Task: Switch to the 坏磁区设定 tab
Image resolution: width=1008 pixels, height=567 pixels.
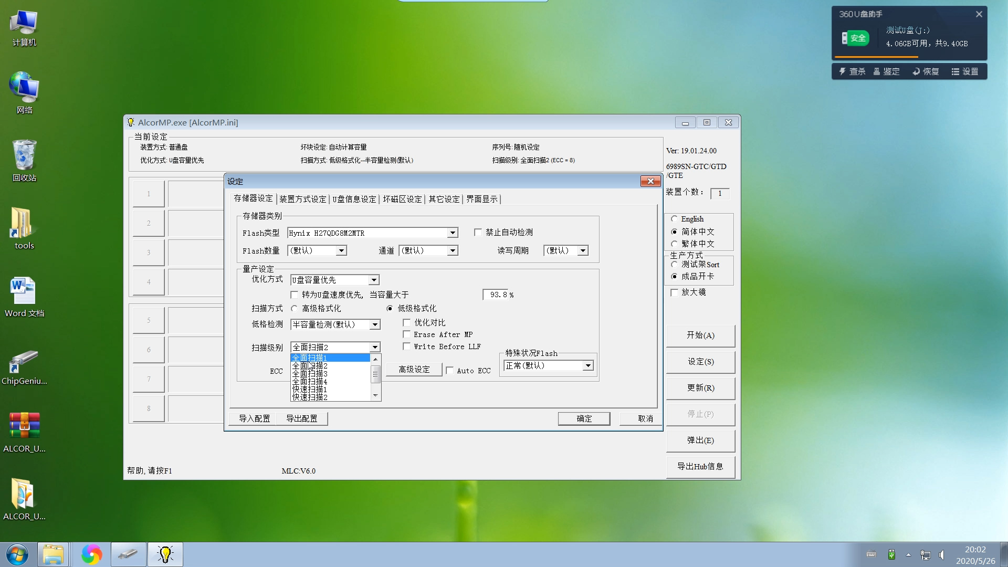Action: pyautogui.click(x=402, y=198)
